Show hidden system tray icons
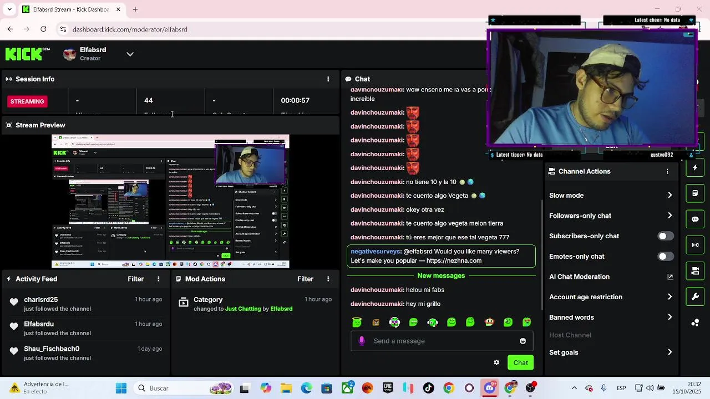The image size is (710, 399). [574, 388]
